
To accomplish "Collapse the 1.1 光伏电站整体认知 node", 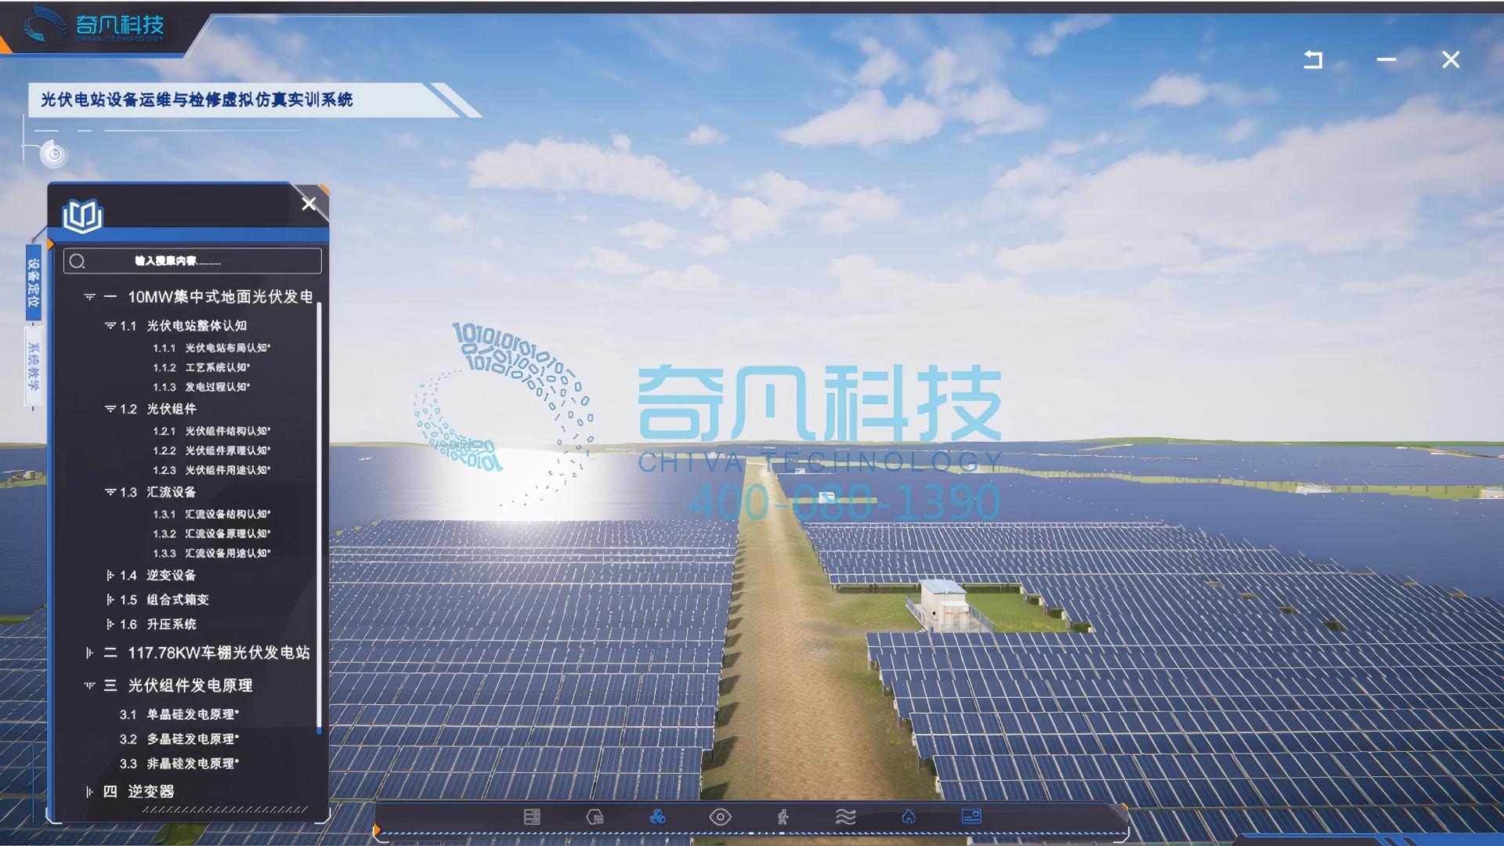I will point(110,326).
